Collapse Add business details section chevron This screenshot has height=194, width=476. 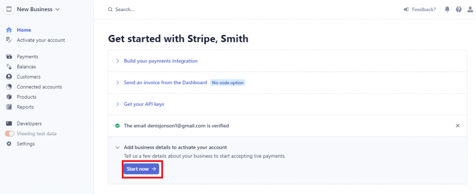pos(118,147)
